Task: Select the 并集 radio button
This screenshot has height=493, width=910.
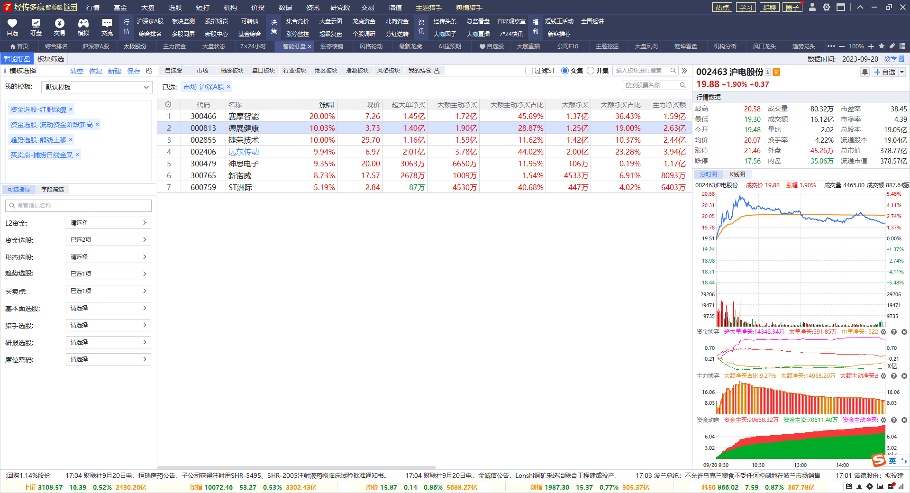Action: 591,71
